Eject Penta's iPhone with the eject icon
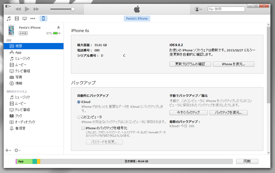This screenshot has height=173, width=275. pos(58,27)
